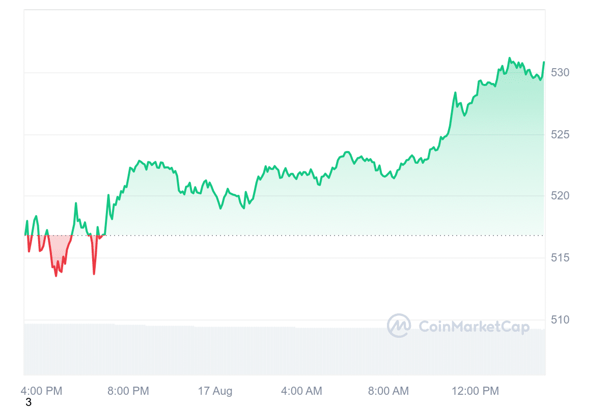Select the 4:00 AM time label

pyautogui.click(x=301, y=391)
